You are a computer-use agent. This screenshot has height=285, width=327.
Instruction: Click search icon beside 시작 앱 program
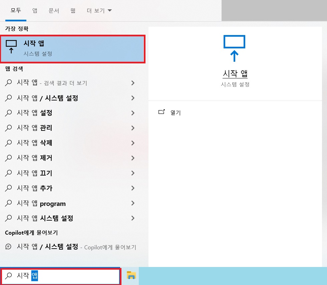pyautogui.click(x=8, y=203)
